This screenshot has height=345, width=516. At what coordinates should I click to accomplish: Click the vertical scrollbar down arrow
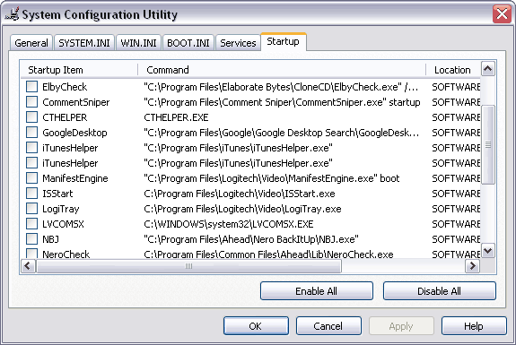pyautogui.click(x=487, y=251)
